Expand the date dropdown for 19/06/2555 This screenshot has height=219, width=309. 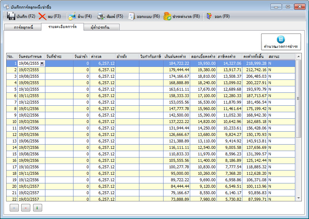(x=42, y=63)
